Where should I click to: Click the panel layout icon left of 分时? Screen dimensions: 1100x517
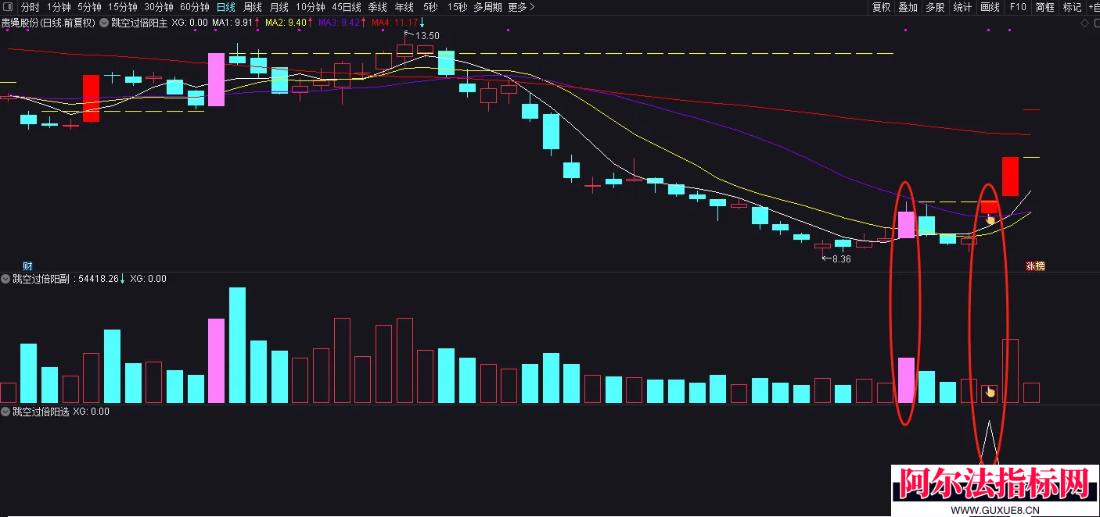coord(9,7)
